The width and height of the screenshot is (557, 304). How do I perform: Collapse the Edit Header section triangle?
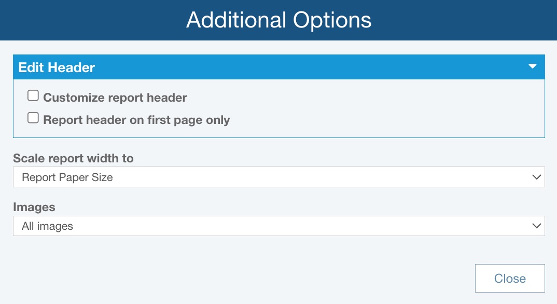(x=532, y=67)
